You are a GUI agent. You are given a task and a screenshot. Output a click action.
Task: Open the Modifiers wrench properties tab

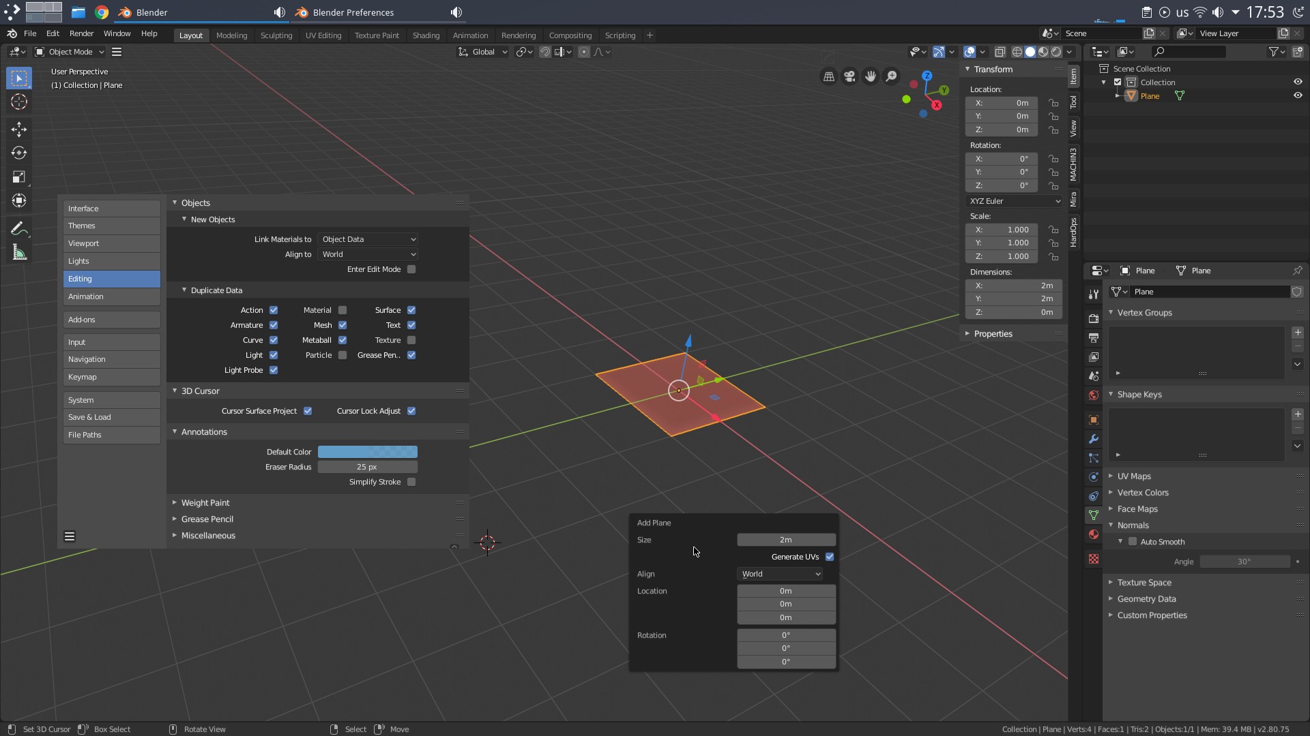point(1094,439)
